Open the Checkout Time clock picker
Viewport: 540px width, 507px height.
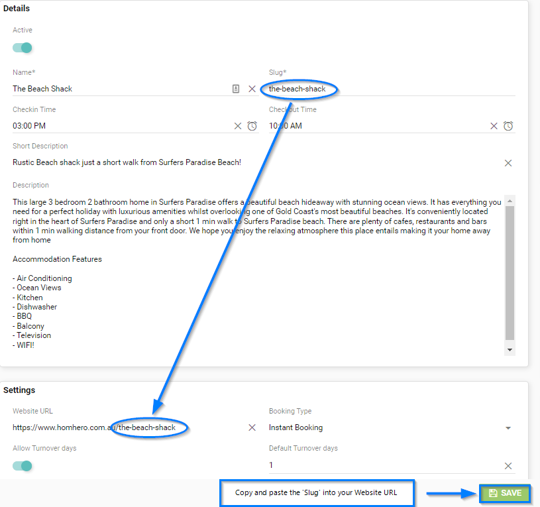(x=508, y=126)
